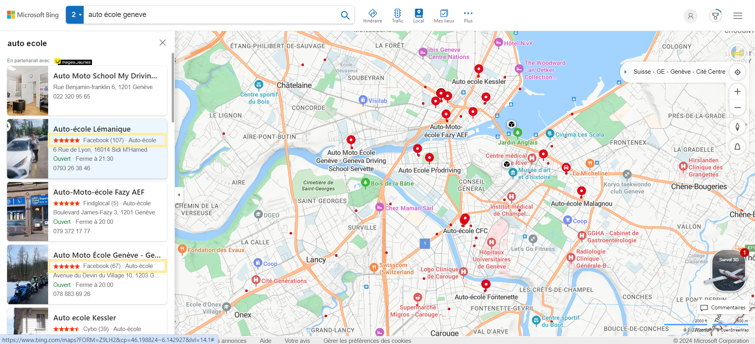Expand the location breadcrumb arrow
755x344 pixels.
tap(625, 72)
